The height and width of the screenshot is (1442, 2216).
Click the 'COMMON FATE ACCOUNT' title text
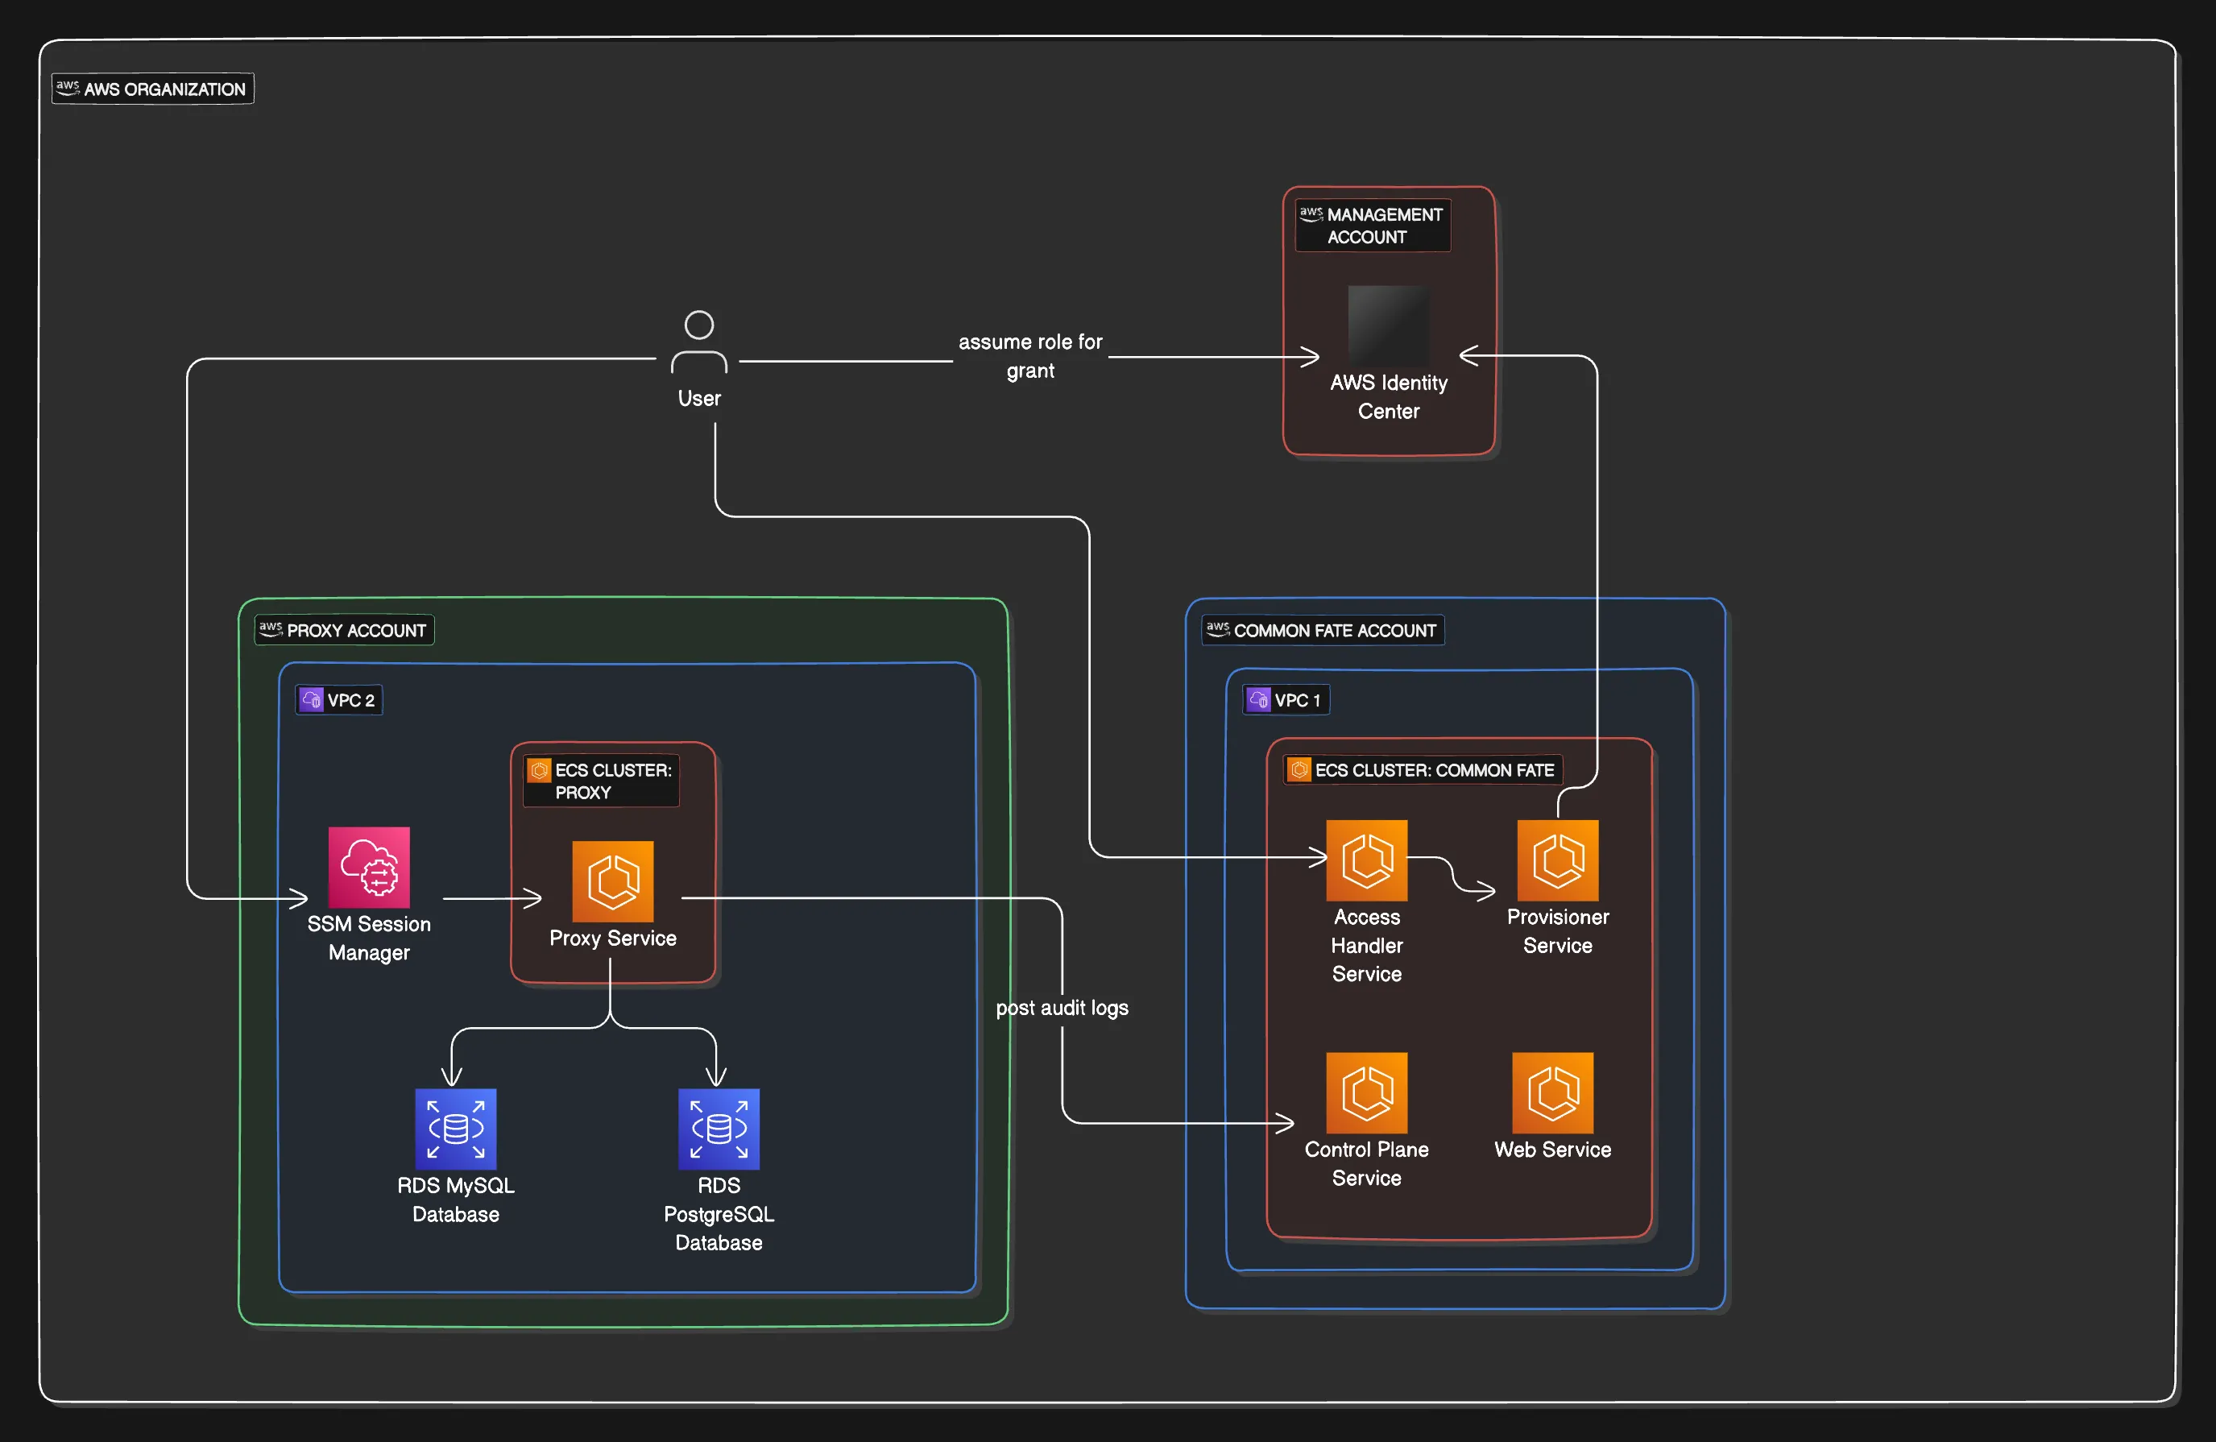(x=1334, y=630)
